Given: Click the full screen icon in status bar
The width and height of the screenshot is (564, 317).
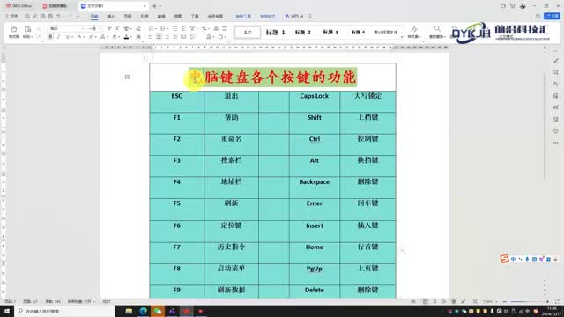Looking at the screenshot, I should (557, 301).
